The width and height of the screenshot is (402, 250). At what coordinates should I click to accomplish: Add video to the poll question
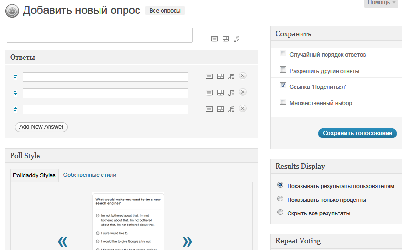pos(226,39)
